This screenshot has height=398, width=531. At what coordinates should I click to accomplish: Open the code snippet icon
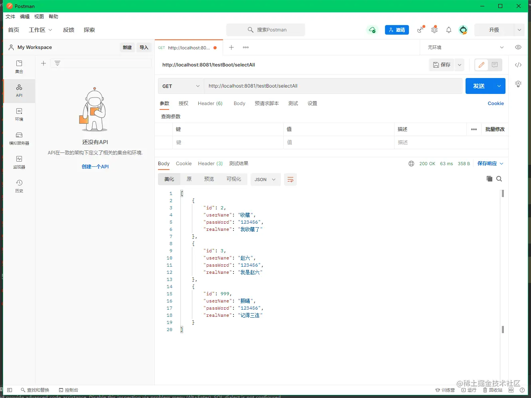(518, 65)
